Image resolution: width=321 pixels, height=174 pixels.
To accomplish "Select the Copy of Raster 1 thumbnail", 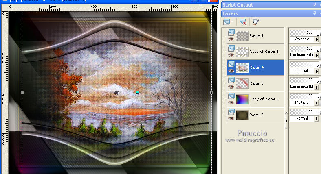I will (242, 52).
